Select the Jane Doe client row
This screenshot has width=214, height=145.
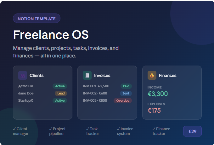click(42, 93)
